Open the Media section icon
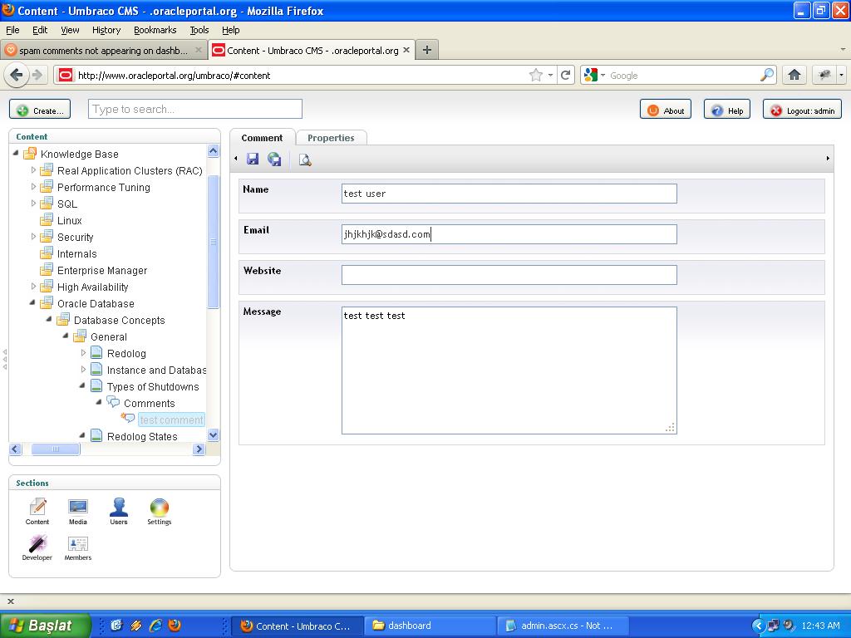 pyautogui.click(x=77, y=512)
